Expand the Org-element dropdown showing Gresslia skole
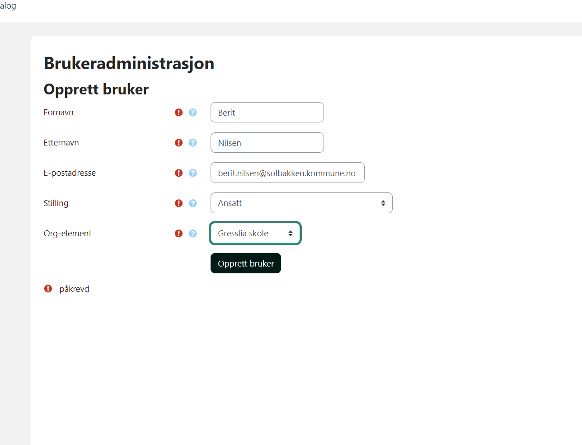Image resolution: width=582 pixels, height=445 pixels. pos(255,233)
